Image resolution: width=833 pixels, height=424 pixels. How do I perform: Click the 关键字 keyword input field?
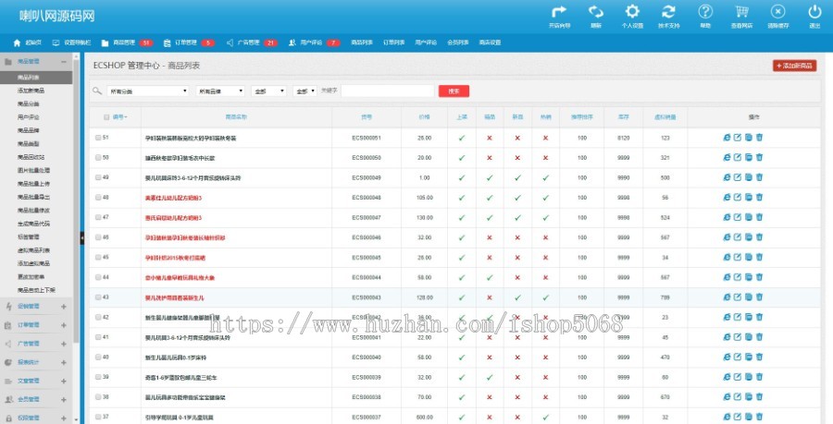(x=387, y=91)
